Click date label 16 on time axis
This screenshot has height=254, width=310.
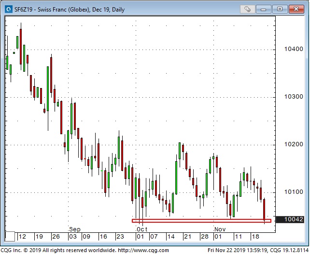coord(103,237)
